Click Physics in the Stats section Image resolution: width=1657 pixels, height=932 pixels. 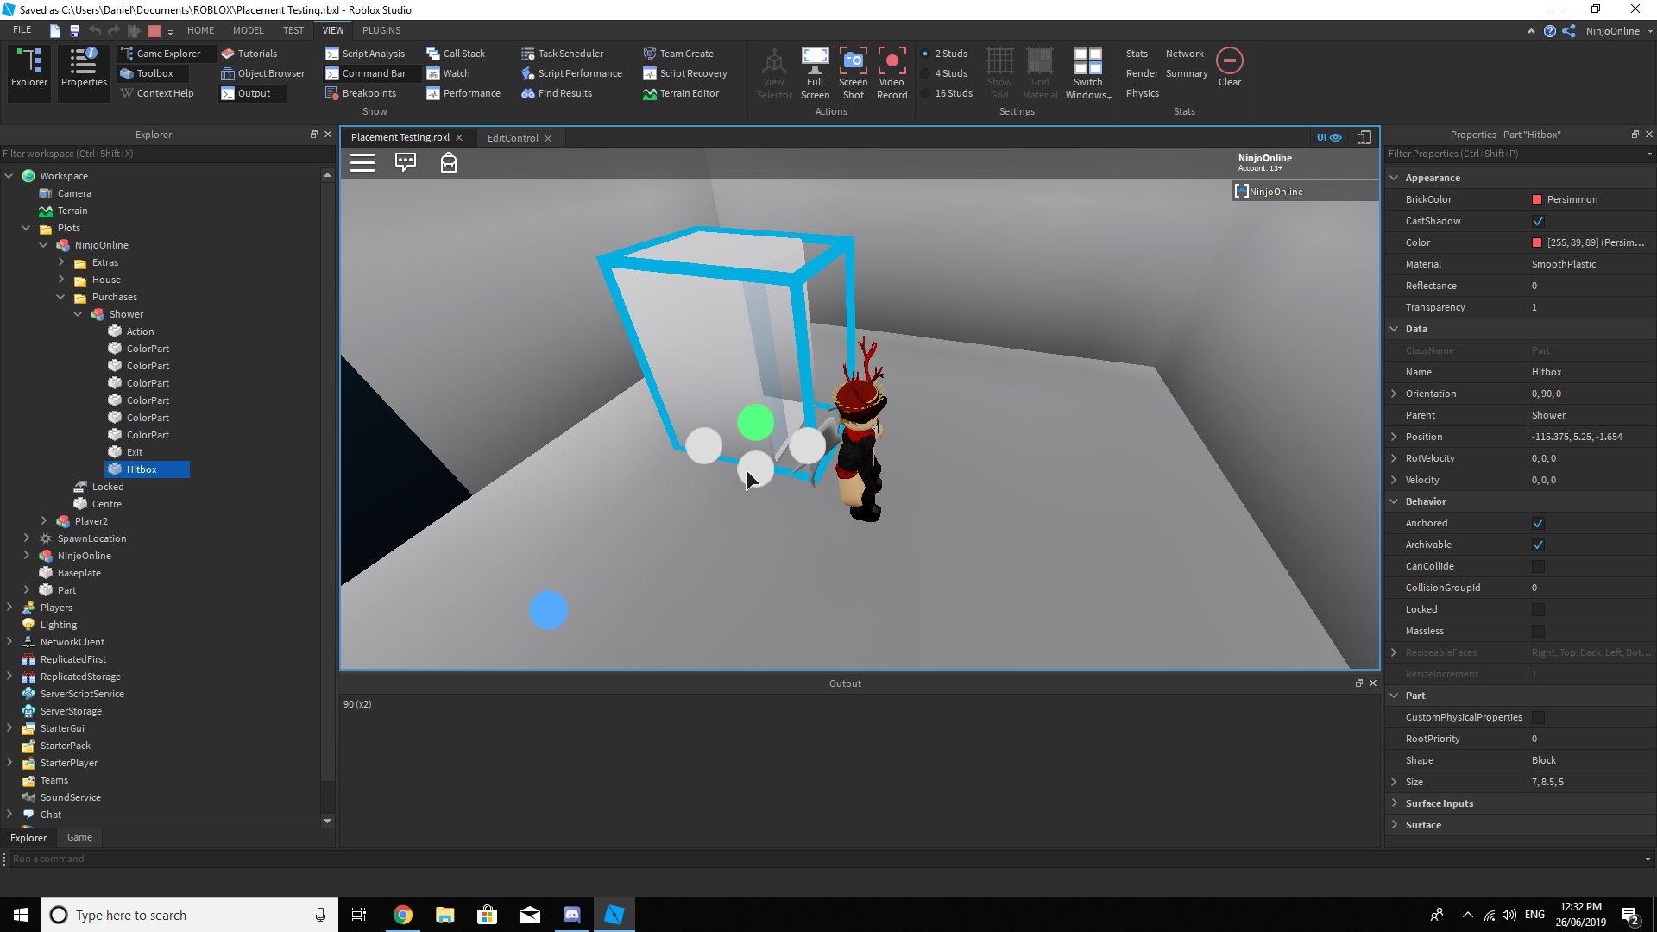(x=1142, y=93)
